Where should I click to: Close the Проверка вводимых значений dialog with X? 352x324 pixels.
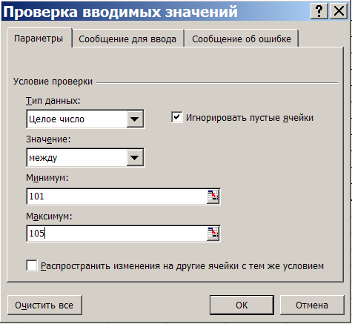click(339, 11)
